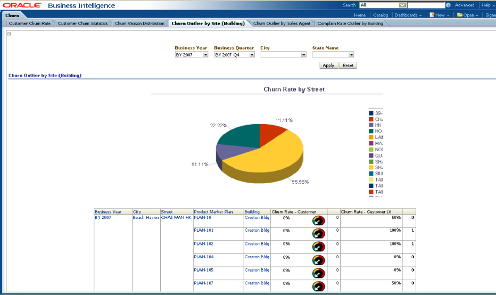Open the Catalog link
Image resolution: width=496 pixels, height=295 pixels.
pos(380,15)
